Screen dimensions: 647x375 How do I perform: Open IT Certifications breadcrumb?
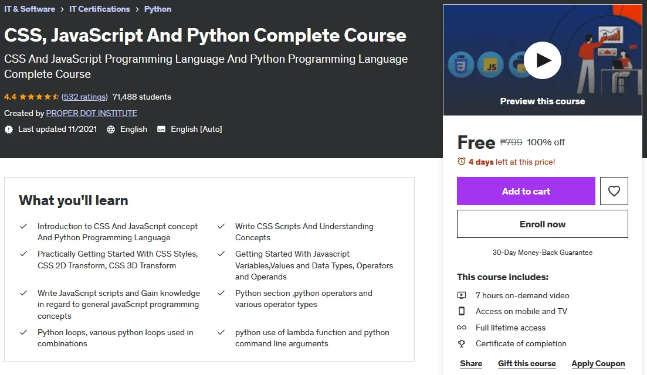click(x=100, y=9)
